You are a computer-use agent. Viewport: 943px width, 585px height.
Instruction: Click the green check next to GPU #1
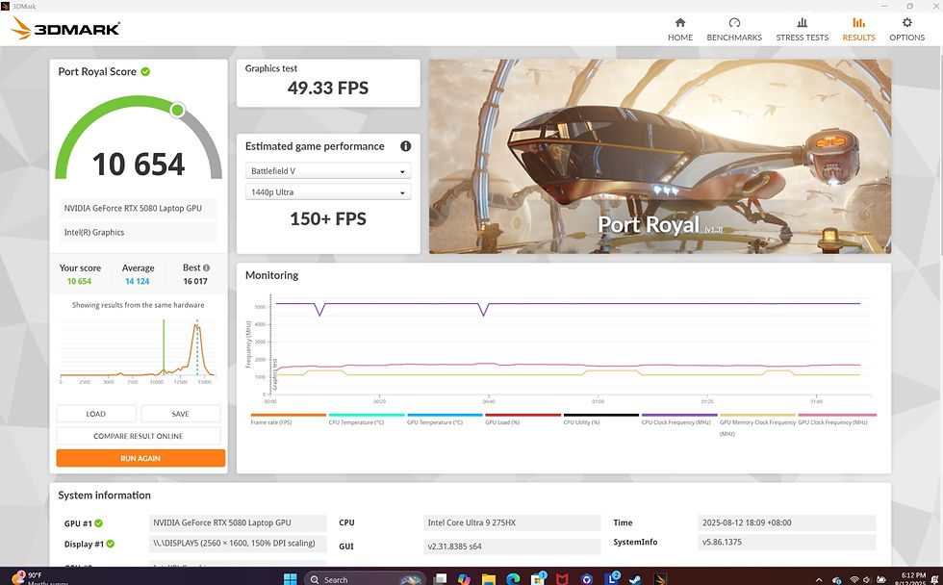[x=98, y=523]
